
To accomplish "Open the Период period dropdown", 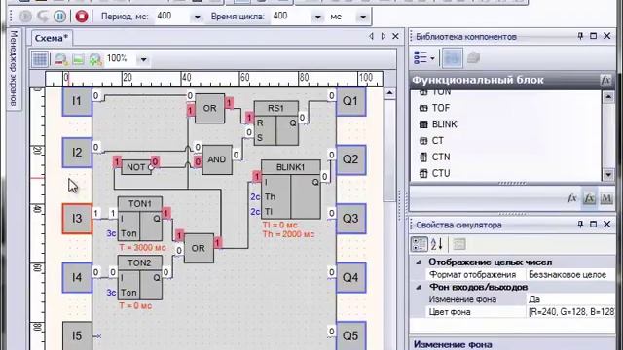I will [x=197, y=17].
